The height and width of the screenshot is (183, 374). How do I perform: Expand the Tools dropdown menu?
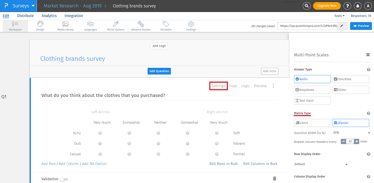(340, 16)
